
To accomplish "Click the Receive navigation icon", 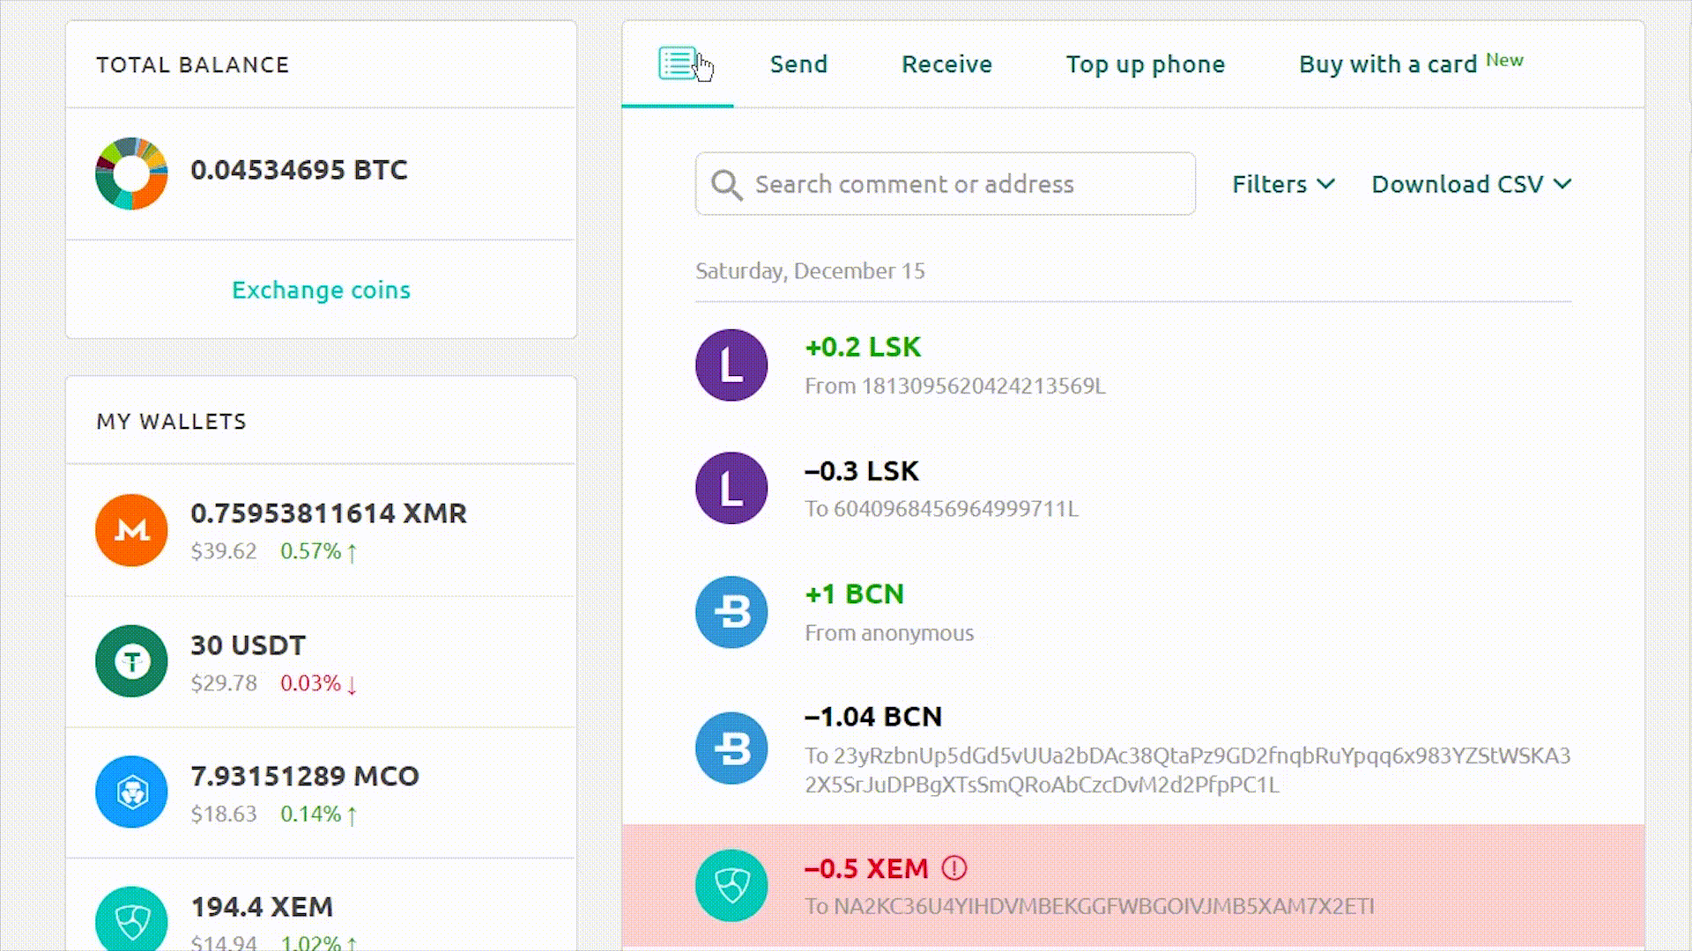I will (x=947, y=63).
